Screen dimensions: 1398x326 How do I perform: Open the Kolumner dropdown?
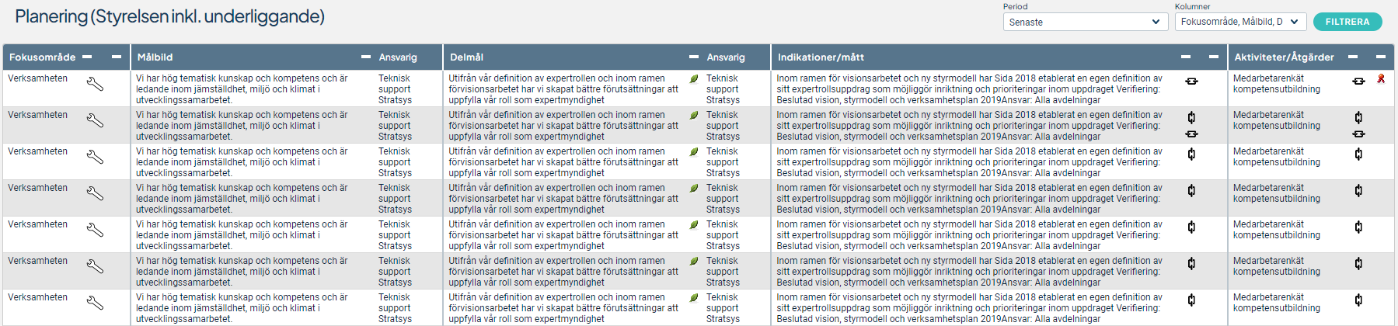click(x=1240, y=22)
